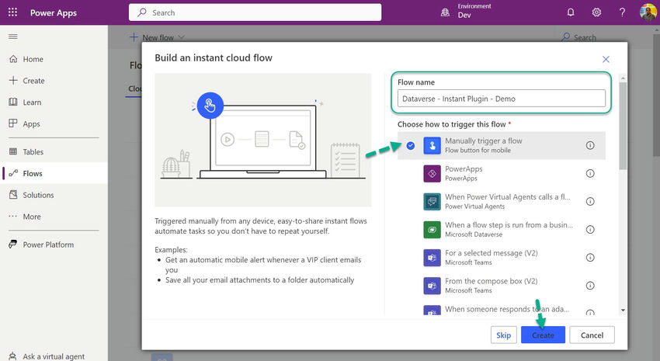Choose the PowerApps trigger
Viewport: 660px width, 361px height.
click(x=502, y=173)
